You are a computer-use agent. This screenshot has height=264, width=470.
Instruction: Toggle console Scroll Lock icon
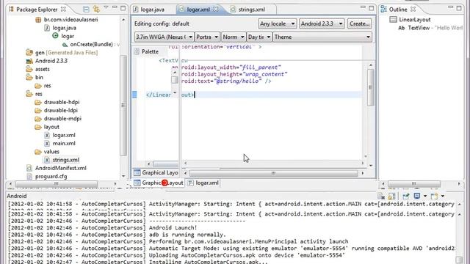(391, 196)
